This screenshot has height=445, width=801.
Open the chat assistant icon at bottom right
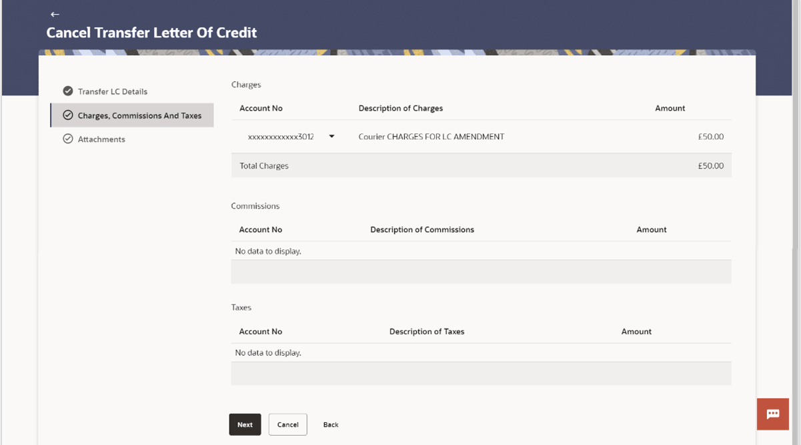click(772, 413)
